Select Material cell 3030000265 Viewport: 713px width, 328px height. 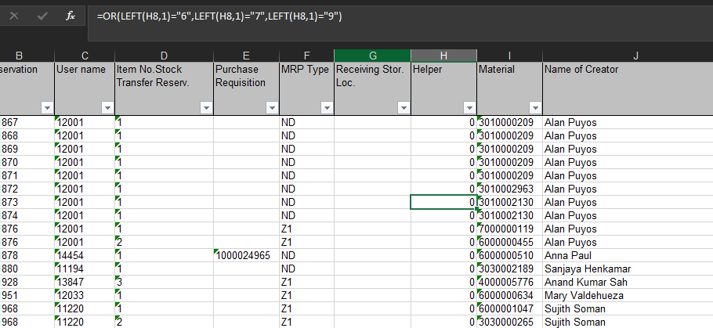pyautogui.click(x=509, y=322)
